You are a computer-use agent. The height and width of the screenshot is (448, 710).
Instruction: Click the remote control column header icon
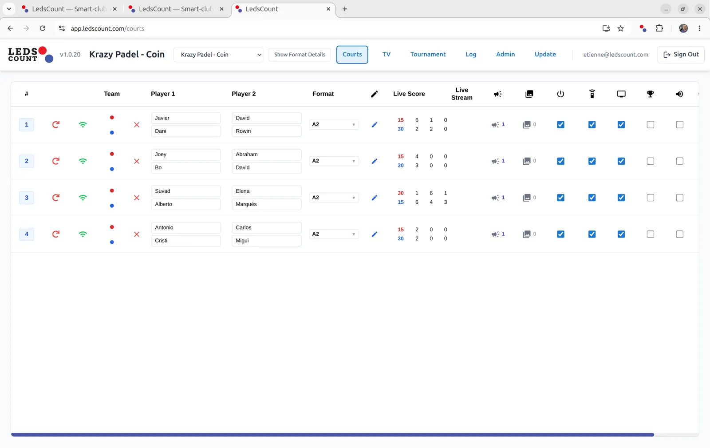pos(592,94)
